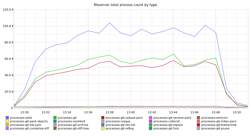Screen dimensions: 251x136
Task: Click the red processes-git-upload-pack swatch
Action: tap(103, 118)
